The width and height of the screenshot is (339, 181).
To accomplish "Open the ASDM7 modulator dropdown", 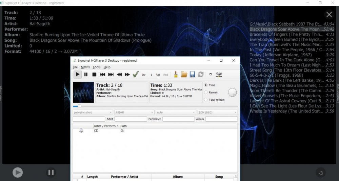I will 134,113.
